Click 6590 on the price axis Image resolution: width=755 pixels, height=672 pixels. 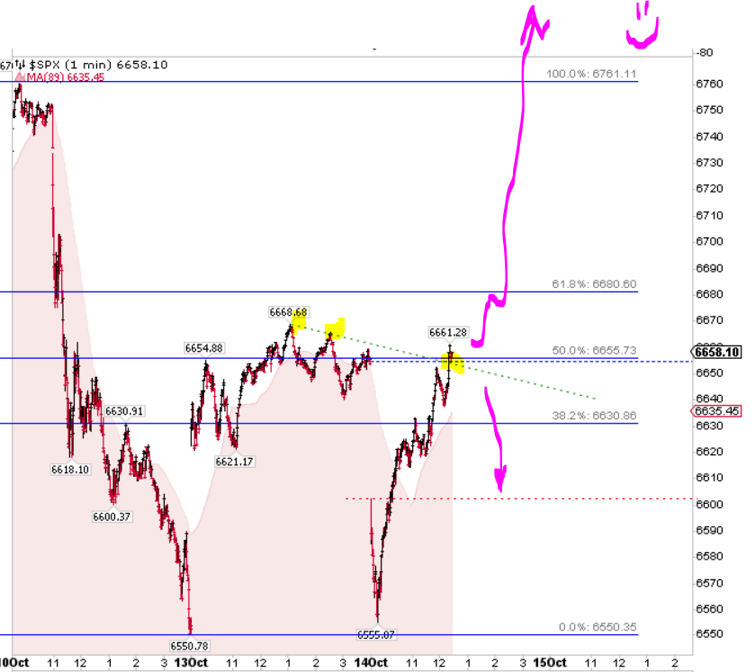[x=709, y=531]
